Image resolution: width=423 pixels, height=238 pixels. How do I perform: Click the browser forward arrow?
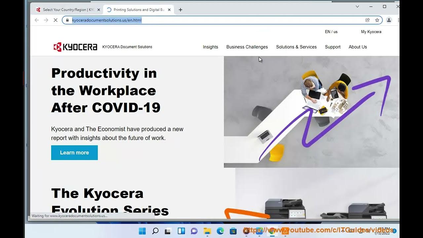pyautogui.click(x=46, y=20)
